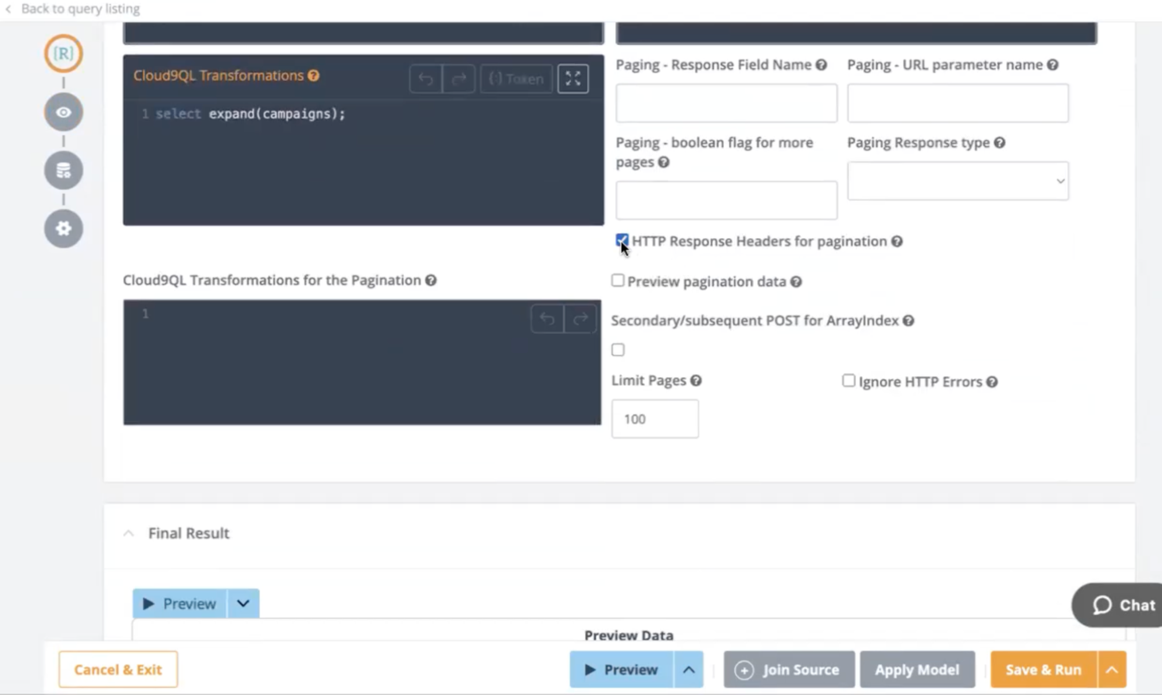1162x695 pixels.
Task: Open the Paging Response type dropdown
Action: [957, 181]
